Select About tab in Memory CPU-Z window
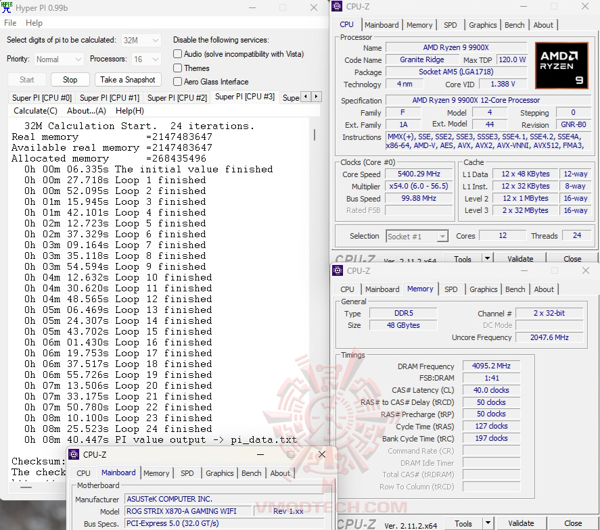 (544, 289)
